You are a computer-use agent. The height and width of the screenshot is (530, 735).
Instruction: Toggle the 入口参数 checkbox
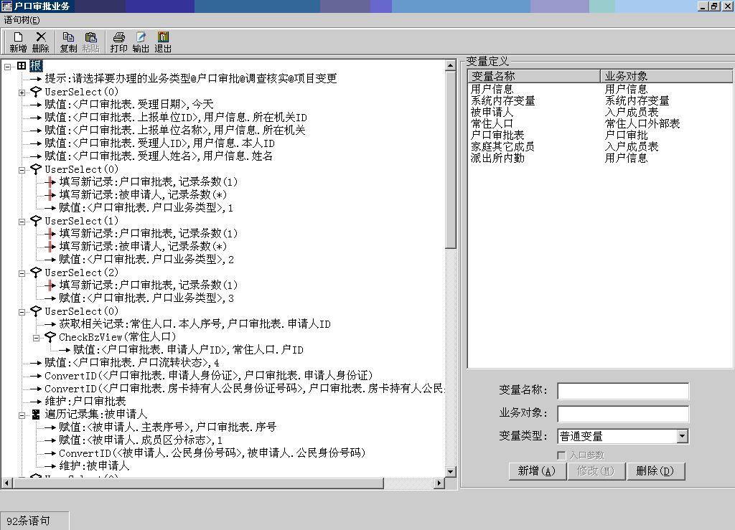coord(561,455)
